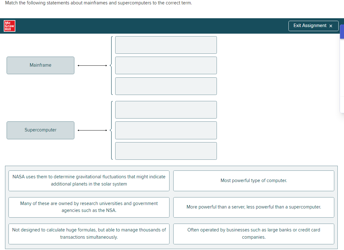The height and width of the screenshot is (250, 344).
Task: Select the research universities and NSA statement
Action: (89, 207)
